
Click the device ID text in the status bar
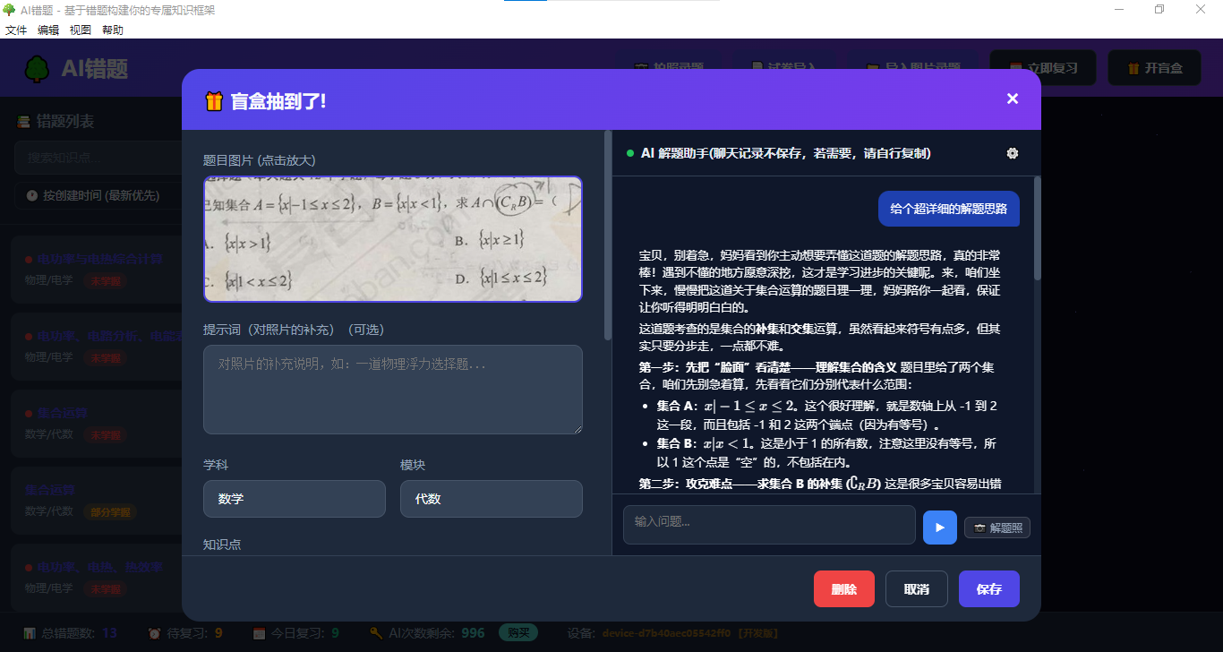pos(667,633)
